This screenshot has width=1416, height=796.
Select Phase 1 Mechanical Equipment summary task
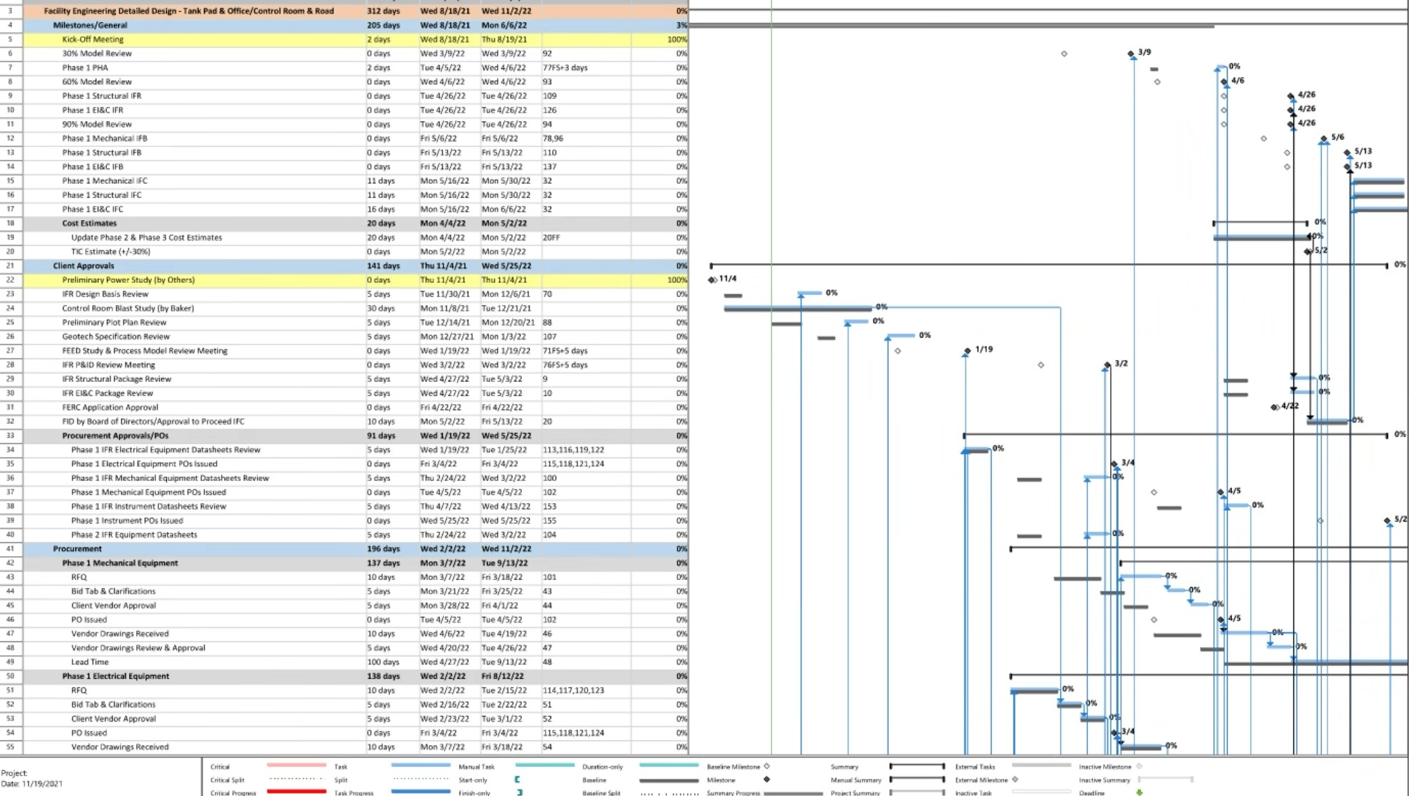120,563
